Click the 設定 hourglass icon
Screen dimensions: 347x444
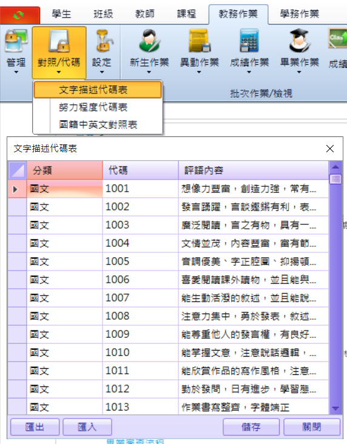[103, 41]
